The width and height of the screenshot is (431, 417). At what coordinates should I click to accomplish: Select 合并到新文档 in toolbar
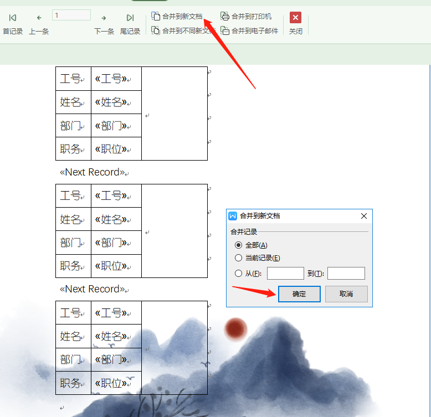pos(177,17)
